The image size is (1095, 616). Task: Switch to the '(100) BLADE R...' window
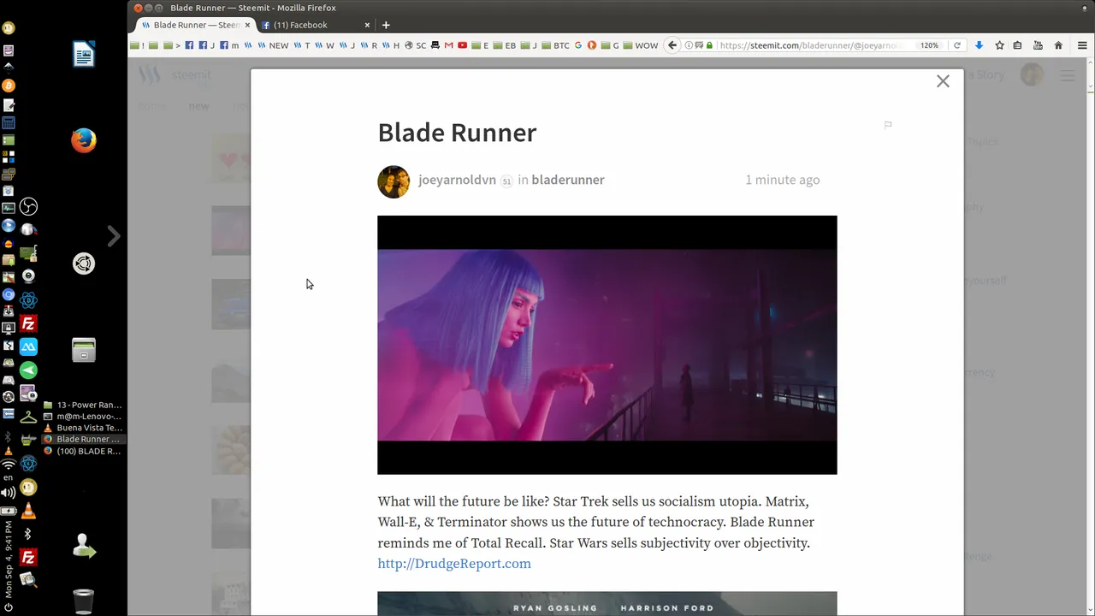click(x=82, y=451)
